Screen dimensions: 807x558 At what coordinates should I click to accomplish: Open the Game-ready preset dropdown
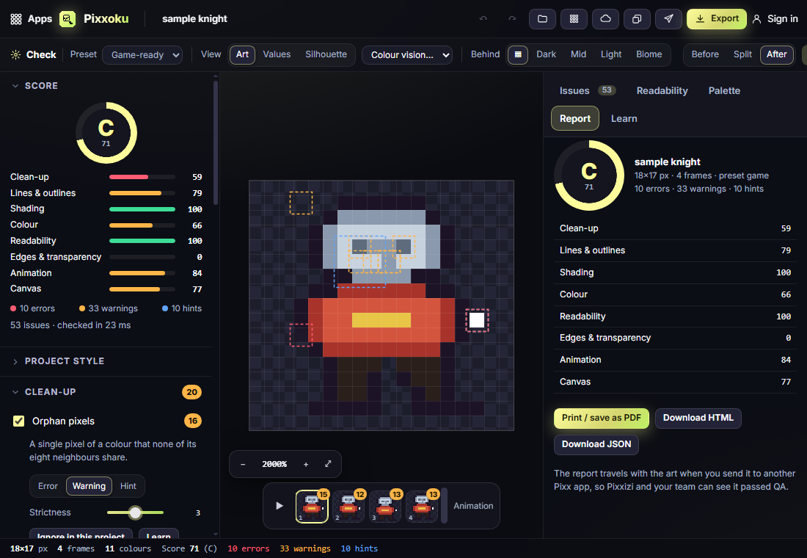(142, 54)
